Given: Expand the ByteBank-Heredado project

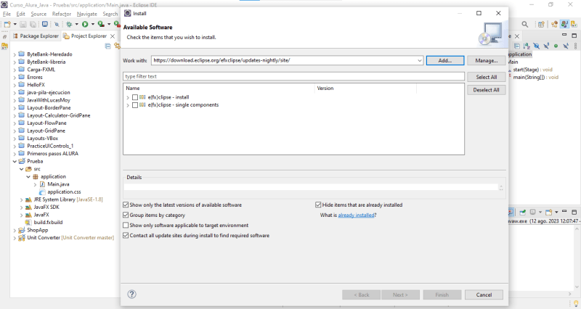Looking at the screenshot, I should tap(15, 54).
